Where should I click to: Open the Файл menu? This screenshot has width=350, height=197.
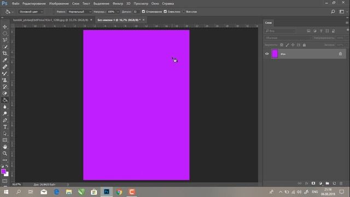[x=15, y=4]
